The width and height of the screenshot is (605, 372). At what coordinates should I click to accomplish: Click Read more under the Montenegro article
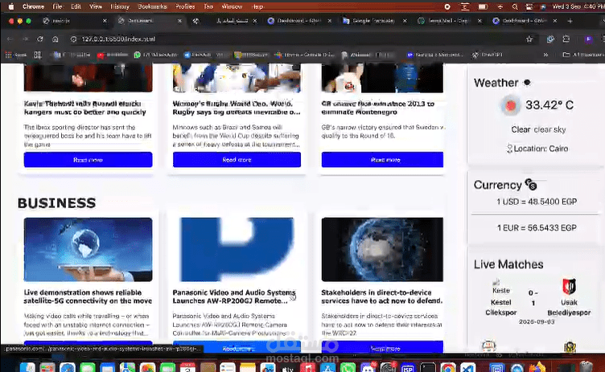(382, 160)
